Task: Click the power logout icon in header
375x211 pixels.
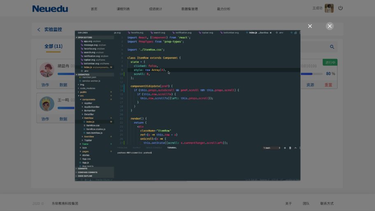Action: click(x=340, y=8)
